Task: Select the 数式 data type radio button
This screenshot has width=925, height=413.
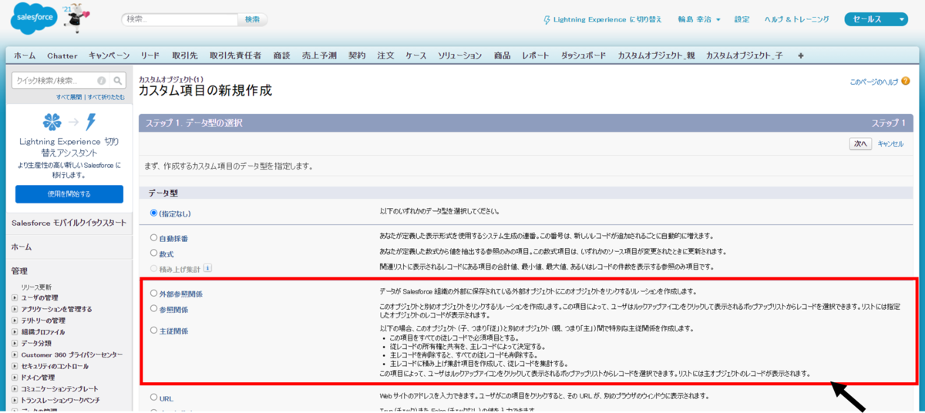Action: tap(153, 252)
